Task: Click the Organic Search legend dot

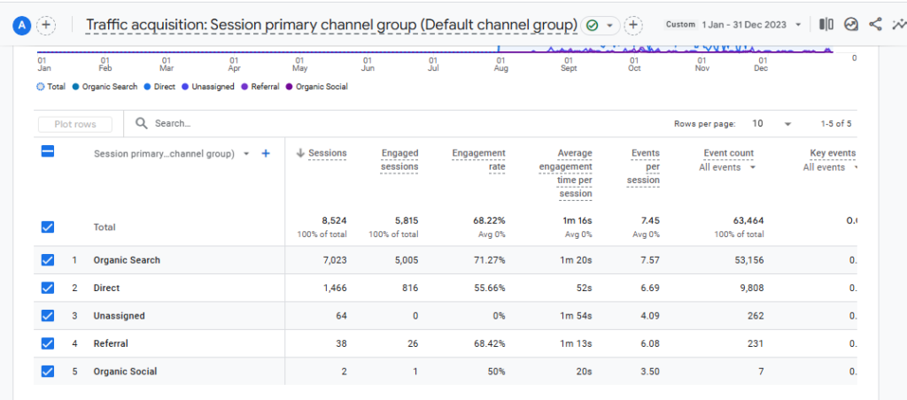Action: [76, 87]
